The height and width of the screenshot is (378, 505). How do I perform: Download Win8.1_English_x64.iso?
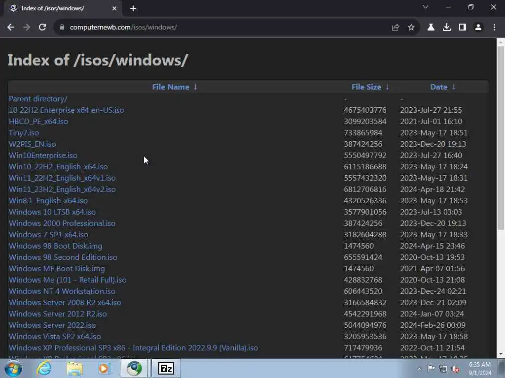click(x=48, y=200)
